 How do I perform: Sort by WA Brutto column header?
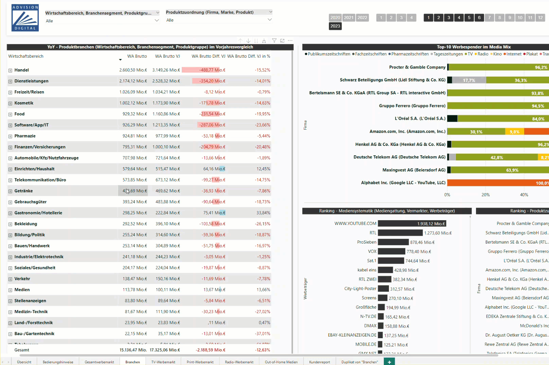[x=137, y=56]
